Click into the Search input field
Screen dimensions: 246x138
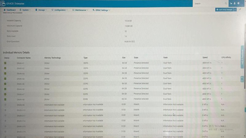click(208, 3)
